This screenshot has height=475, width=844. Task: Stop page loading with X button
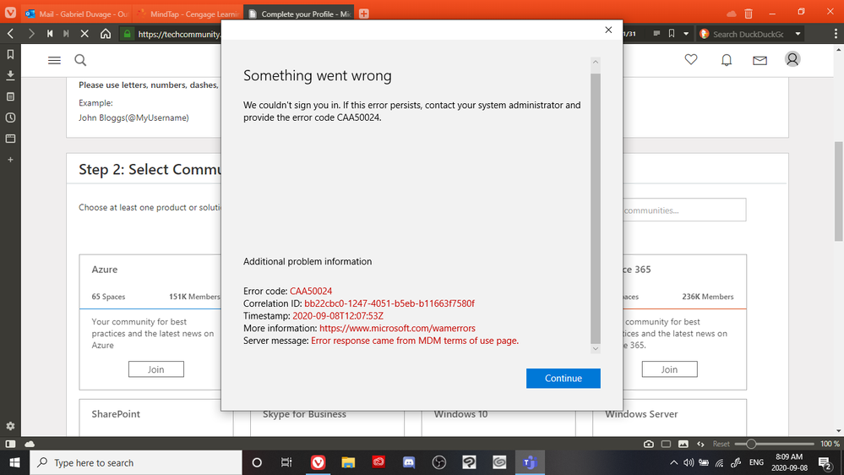click(x=84, y=34)
